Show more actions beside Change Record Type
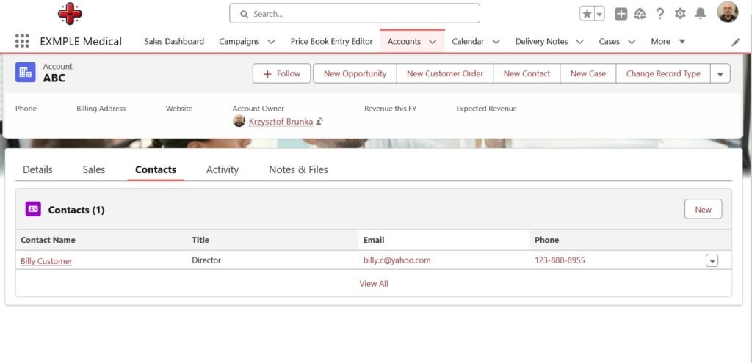752x363 pixels. pos(720,73)
